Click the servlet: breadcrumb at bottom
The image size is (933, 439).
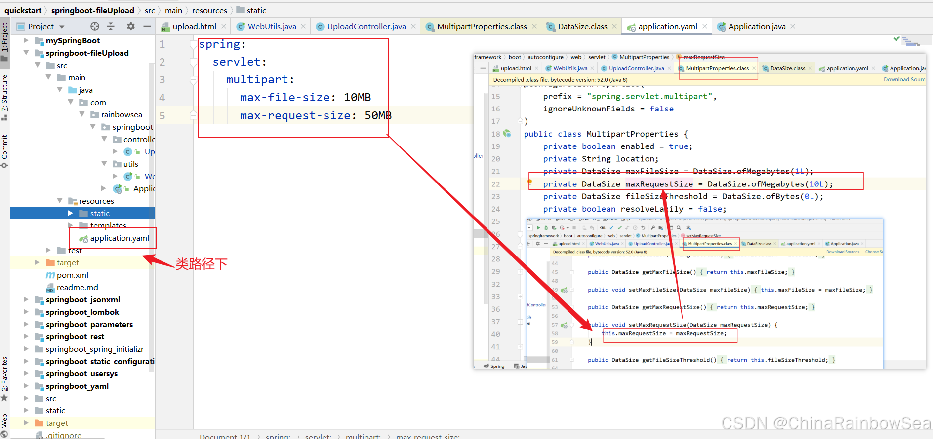point(318,436)
